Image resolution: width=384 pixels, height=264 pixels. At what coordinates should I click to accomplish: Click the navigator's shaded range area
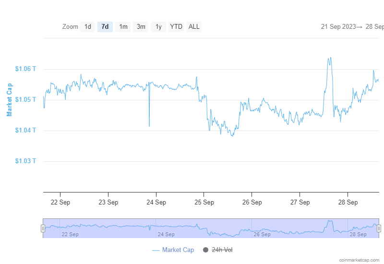tap(211, 228)
